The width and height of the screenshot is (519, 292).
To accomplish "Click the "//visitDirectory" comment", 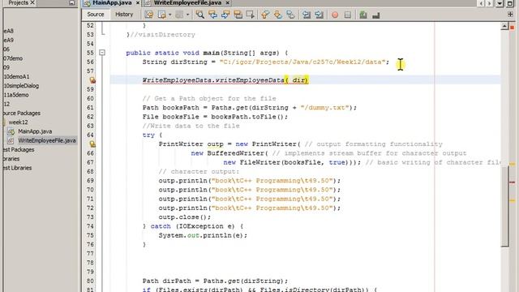I will [162, 34].
